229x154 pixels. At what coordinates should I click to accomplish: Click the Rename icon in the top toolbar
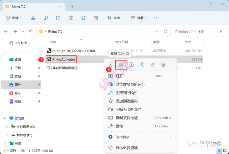click(x=71, y=18)
